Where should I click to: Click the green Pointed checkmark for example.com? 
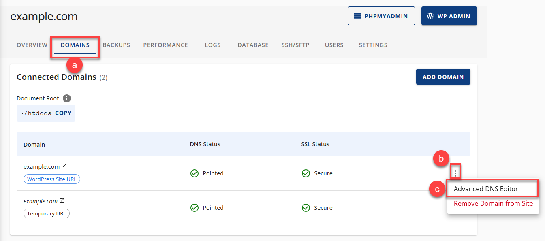click(x=194, y=173)
